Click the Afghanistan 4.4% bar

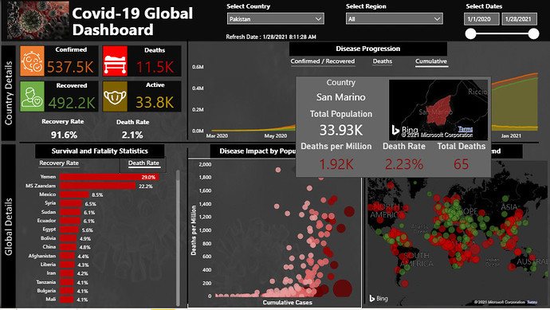point(67,256)
